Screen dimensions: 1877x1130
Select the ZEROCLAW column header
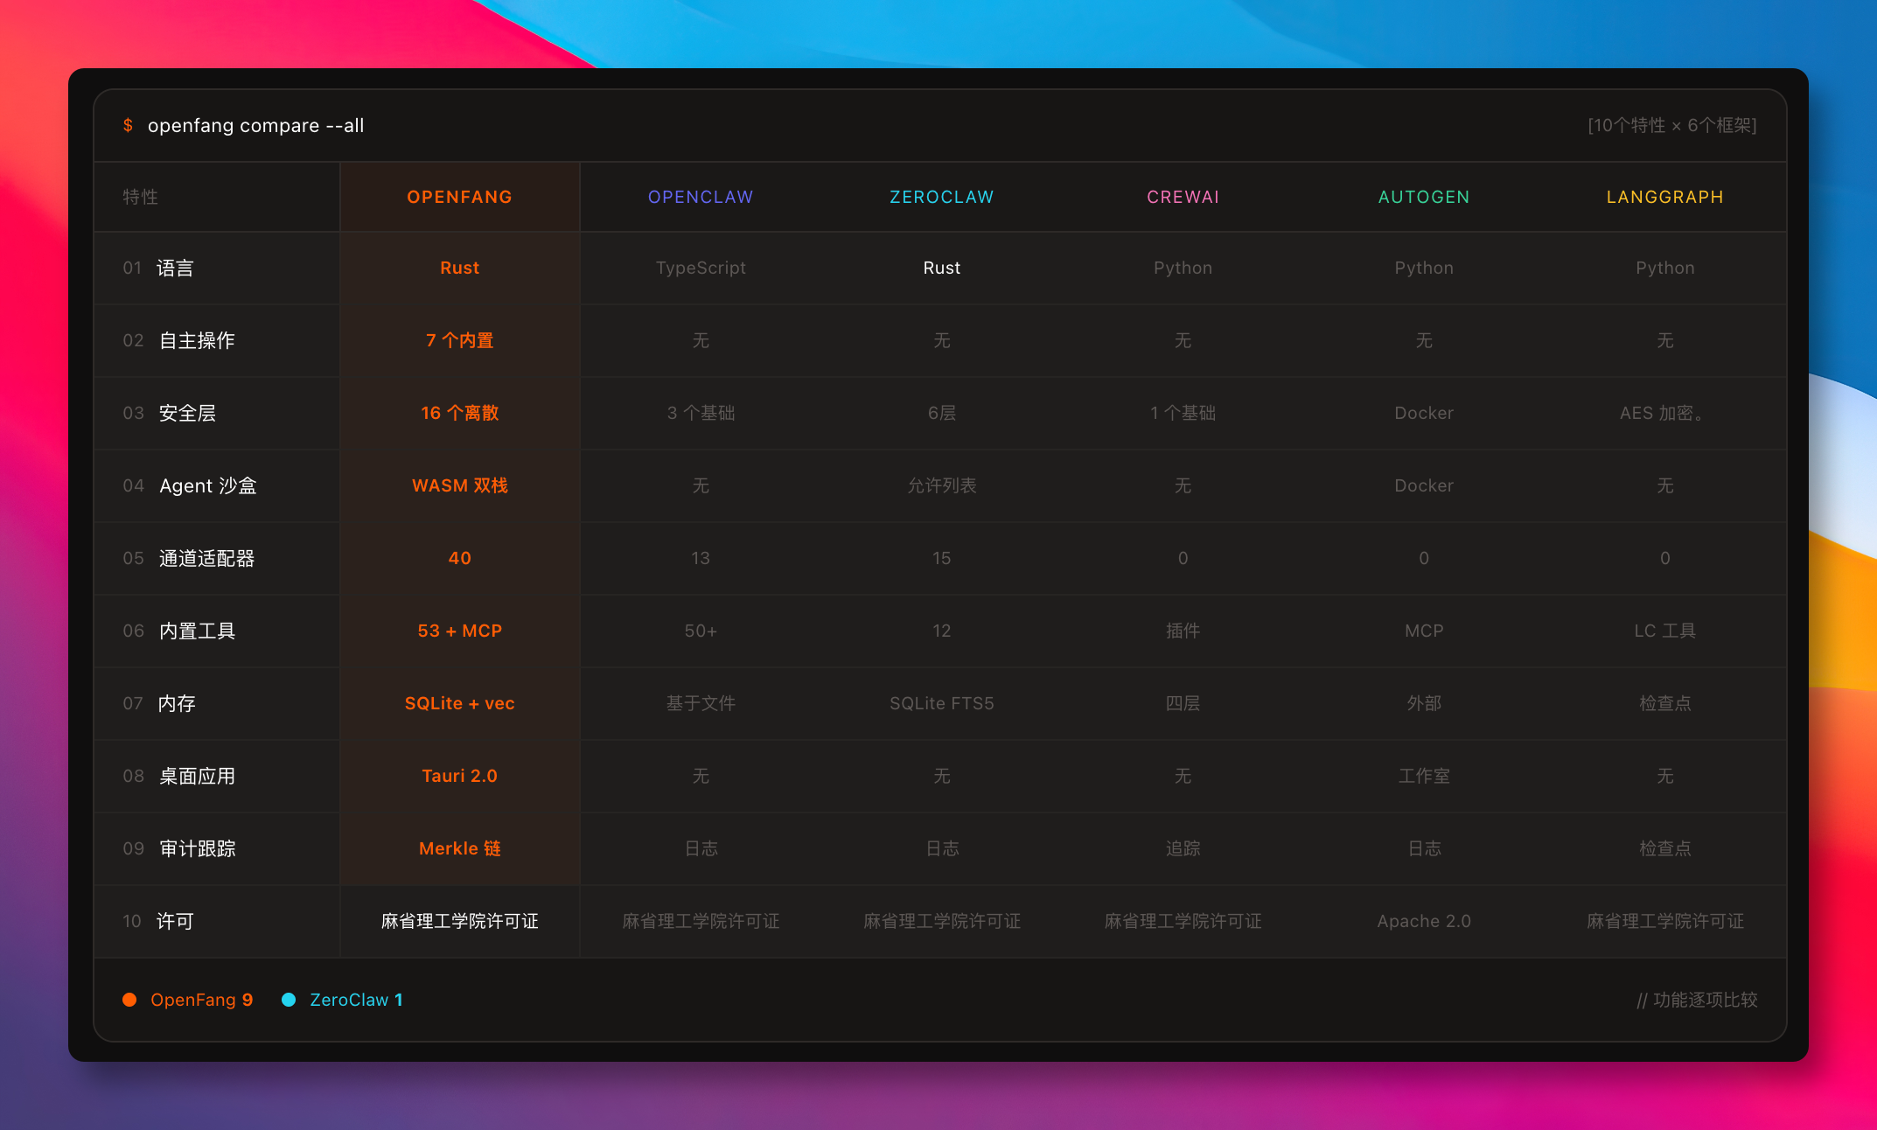point(941,197)
